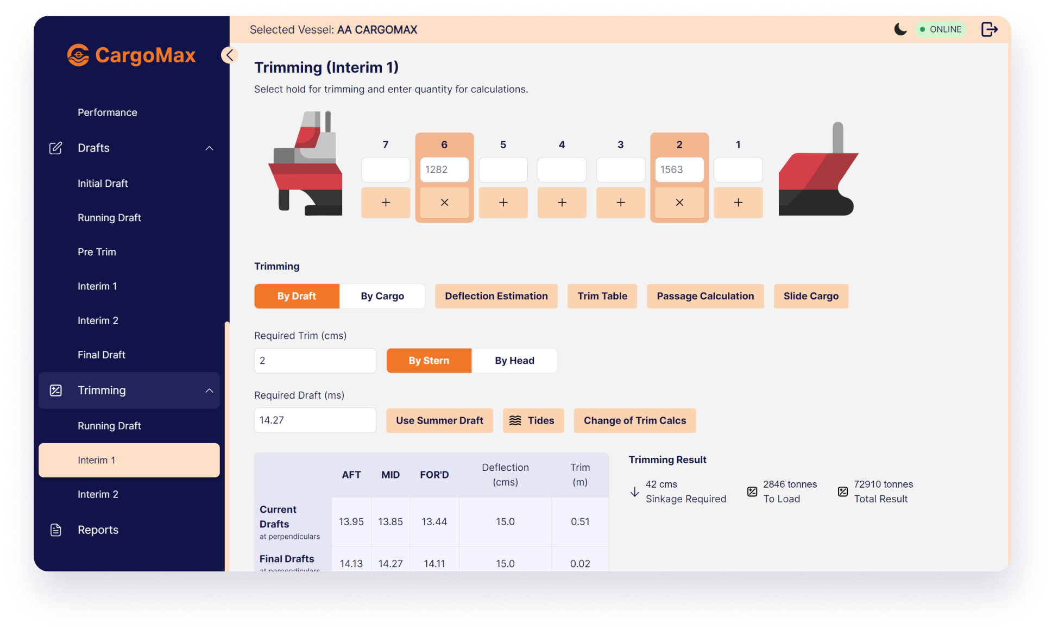Click the Sinkage Required down-arrow icon
The image size is (1052, 630).
tap(634, 492)
